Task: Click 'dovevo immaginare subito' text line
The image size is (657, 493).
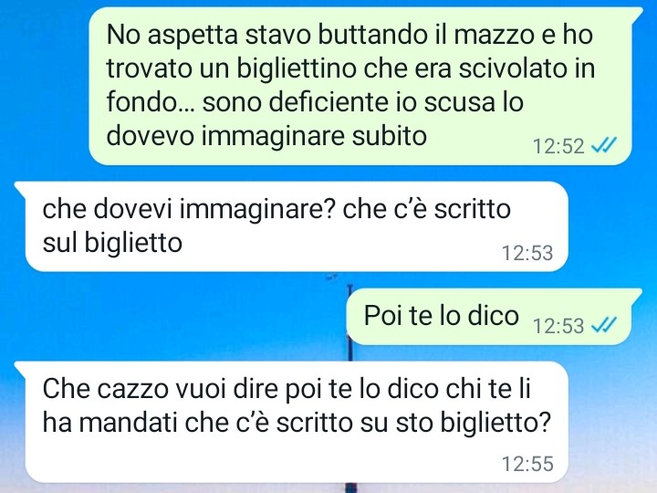Action: 266,136
